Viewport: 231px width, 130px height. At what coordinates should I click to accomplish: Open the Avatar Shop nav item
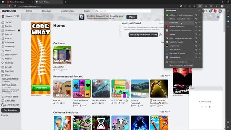coord(67,11)
